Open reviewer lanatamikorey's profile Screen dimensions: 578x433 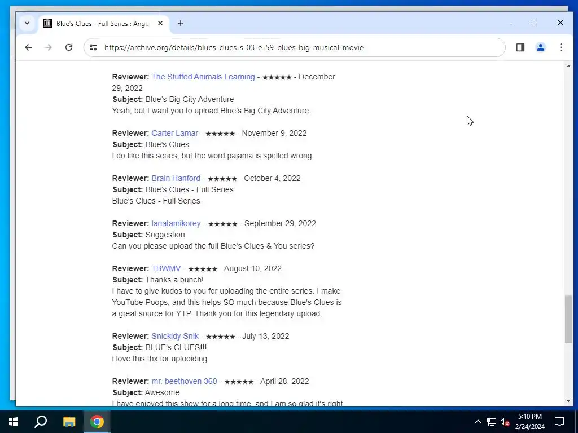176,223
